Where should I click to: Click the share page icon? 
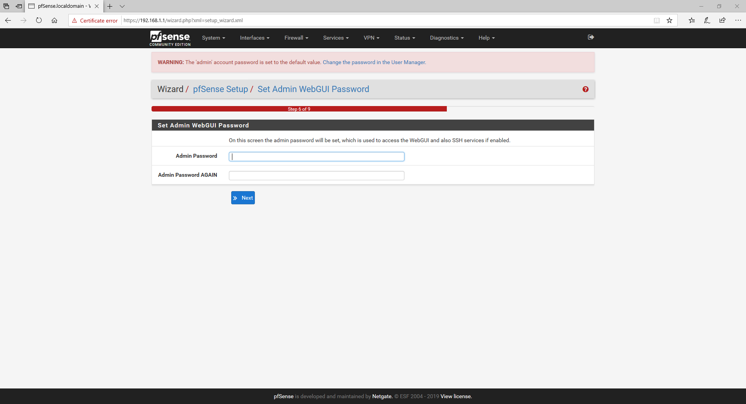pyautogui.click(x=722, y=21)
